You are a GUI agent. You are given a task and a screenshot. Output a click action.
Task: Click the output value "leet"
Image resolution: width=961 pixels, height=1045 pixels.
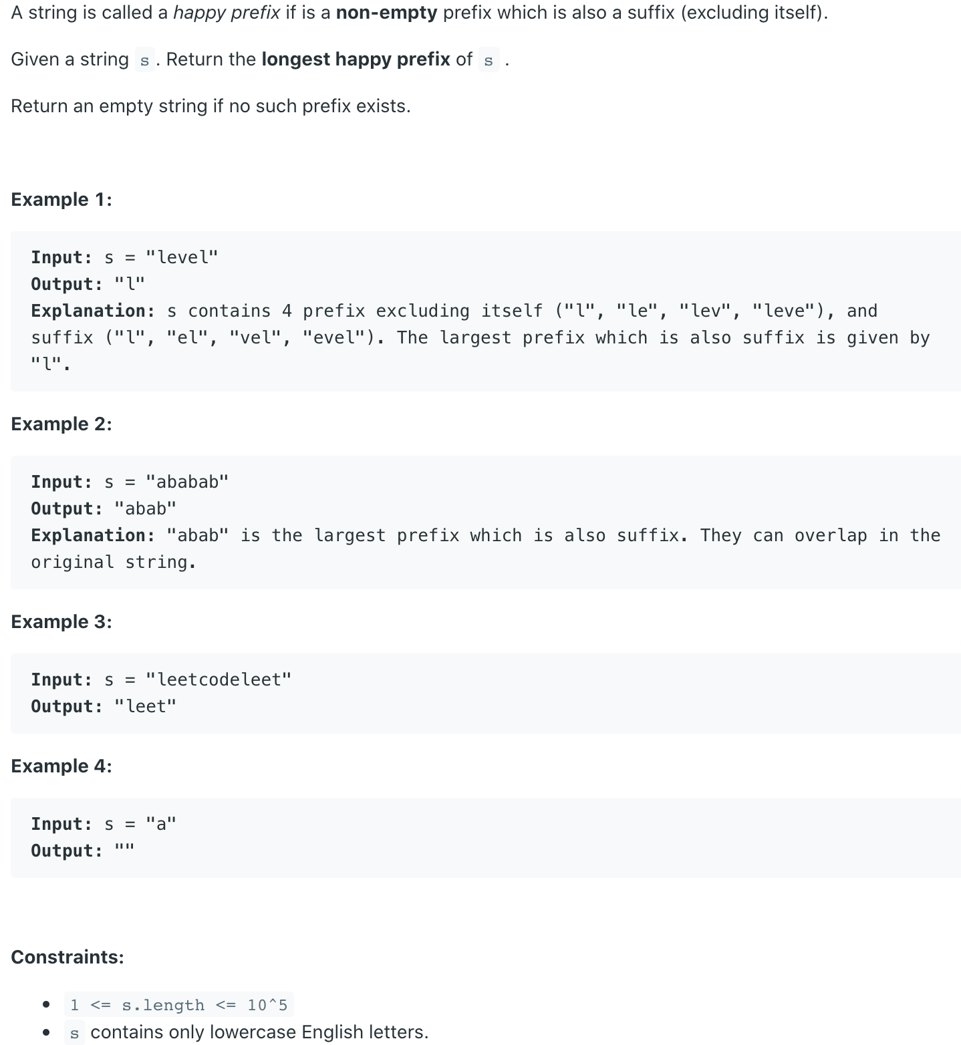click(145, 706)
